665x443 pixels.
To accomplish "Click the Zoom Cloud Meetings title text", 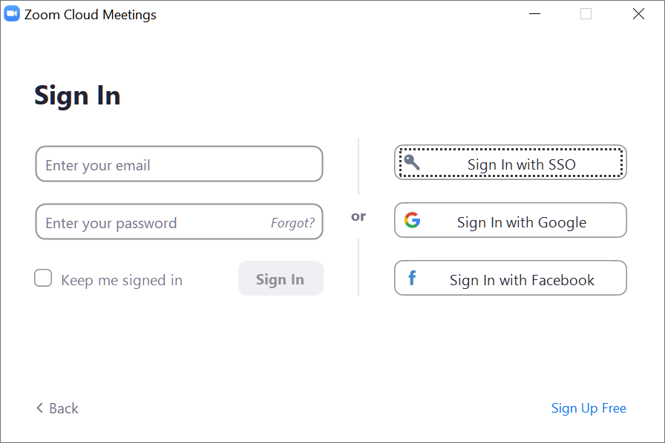I will click(x=91, y=15).
